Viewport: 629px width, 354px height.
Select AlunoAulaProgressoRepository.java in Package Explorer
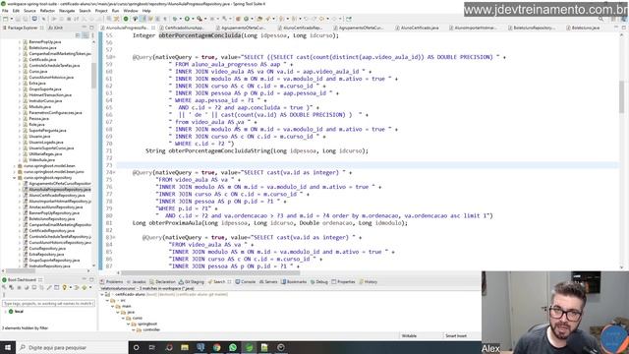(59, 189)
